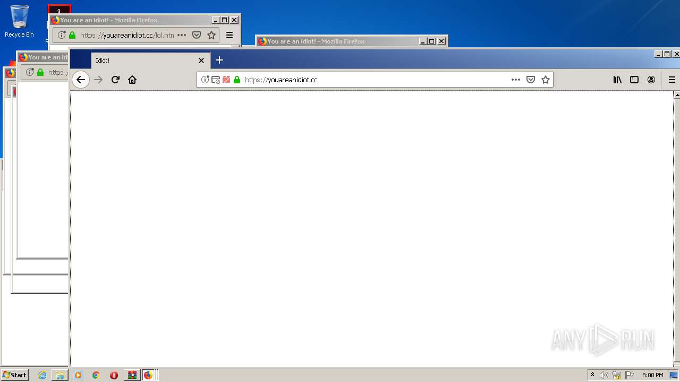Open the volume control in the tray
This screenshot has height=382, width=680.
click(x=604, y=375)
